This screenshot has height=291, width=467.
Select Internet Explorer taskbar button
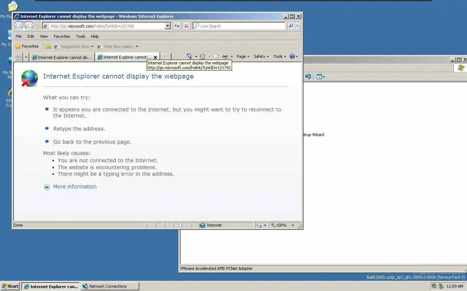coord(51,286)
